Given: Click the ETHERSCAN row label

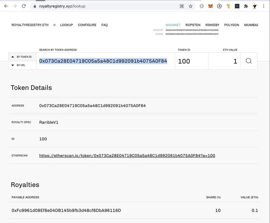Looking at the screenshot, I should pyautogui.click(x=19, y=155).
